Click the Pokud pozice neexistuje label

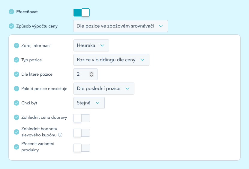coord(44,89)
